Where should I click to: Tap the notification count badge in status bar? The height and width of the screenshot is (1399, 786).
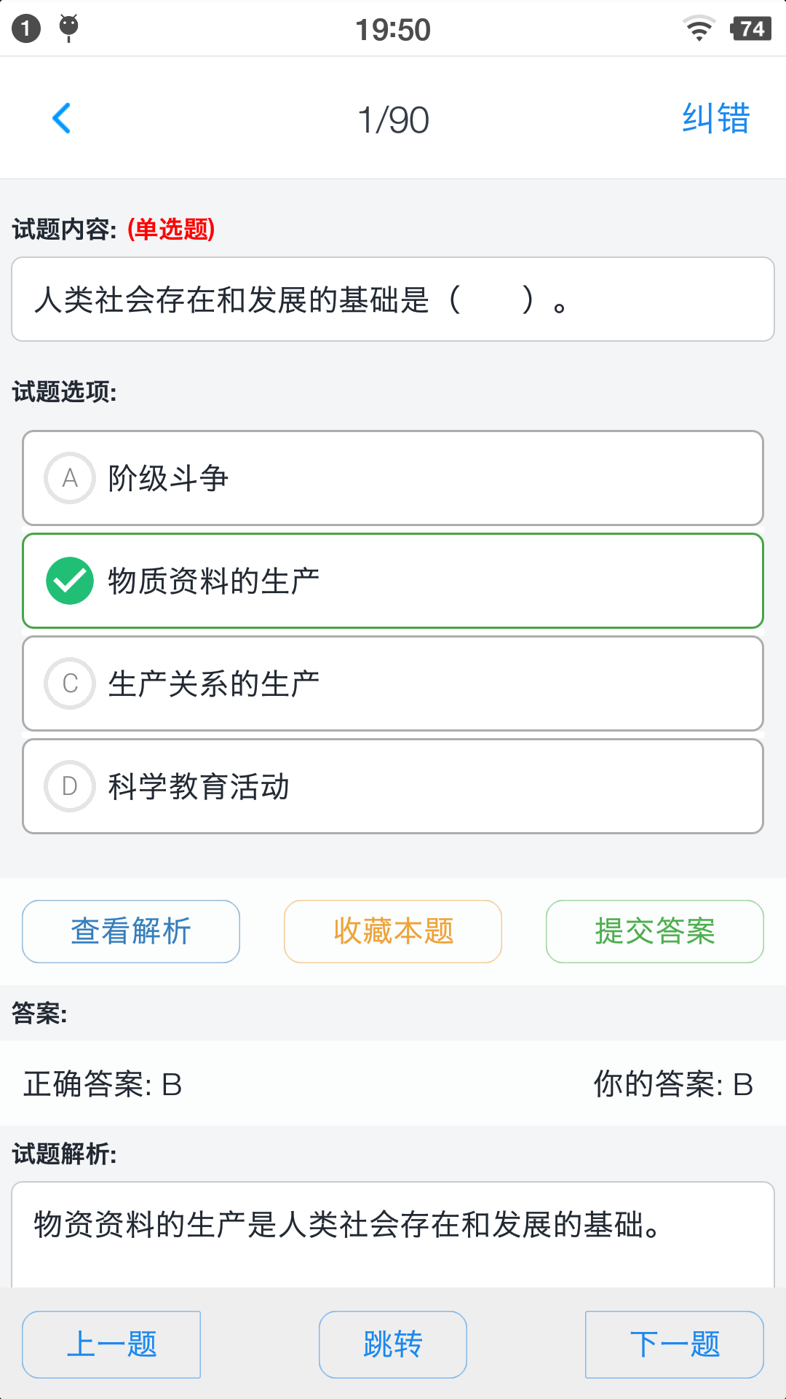point(26,29)
